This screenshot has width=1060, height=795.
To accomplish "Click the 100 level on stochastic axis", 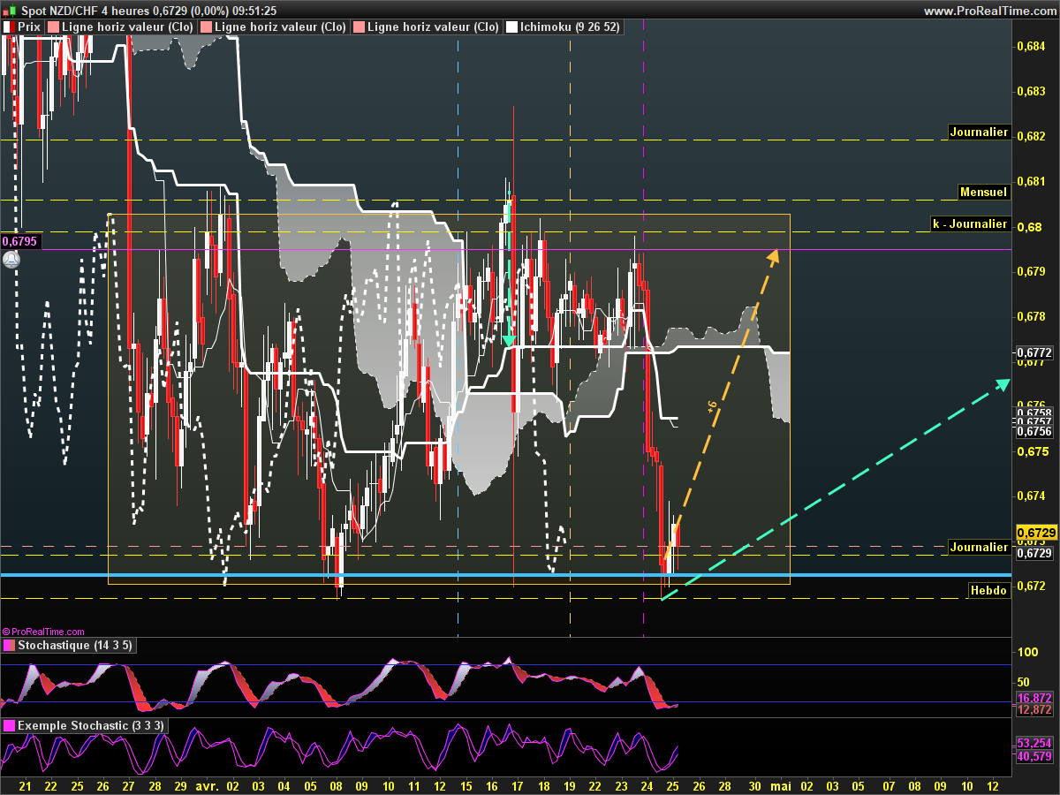I will pyautogui.click(x=1027, y=652).
